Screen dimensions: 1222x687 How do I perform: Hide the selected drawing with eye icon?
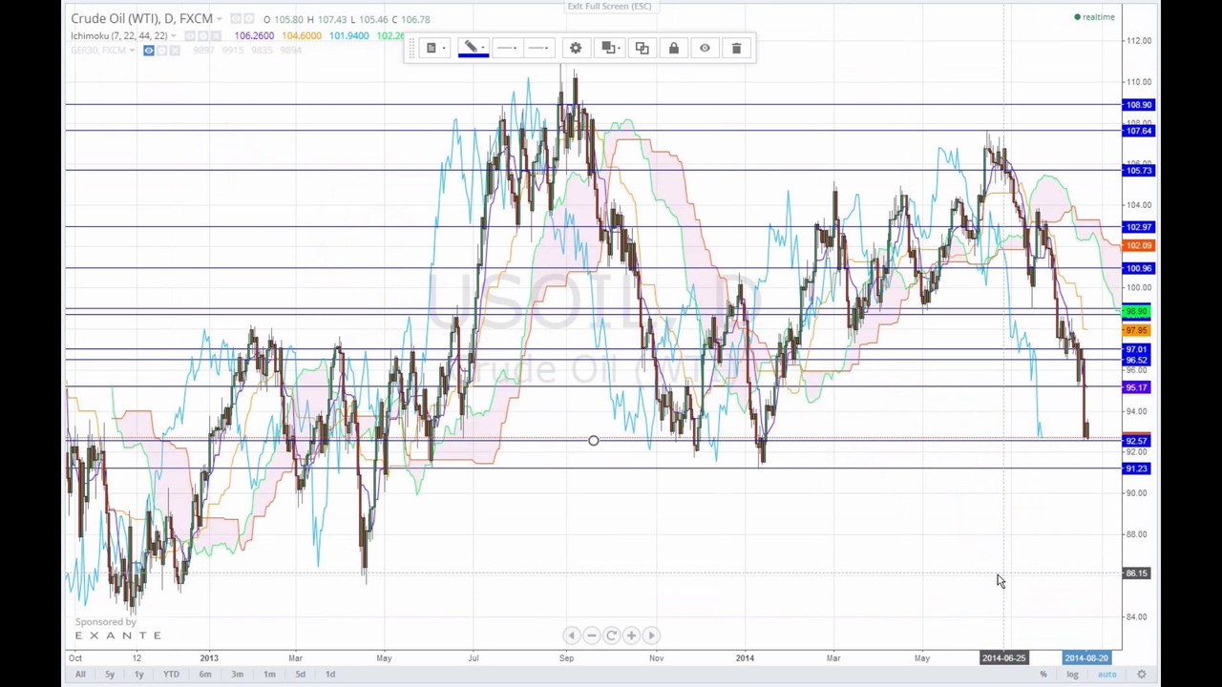coord(705,48)
